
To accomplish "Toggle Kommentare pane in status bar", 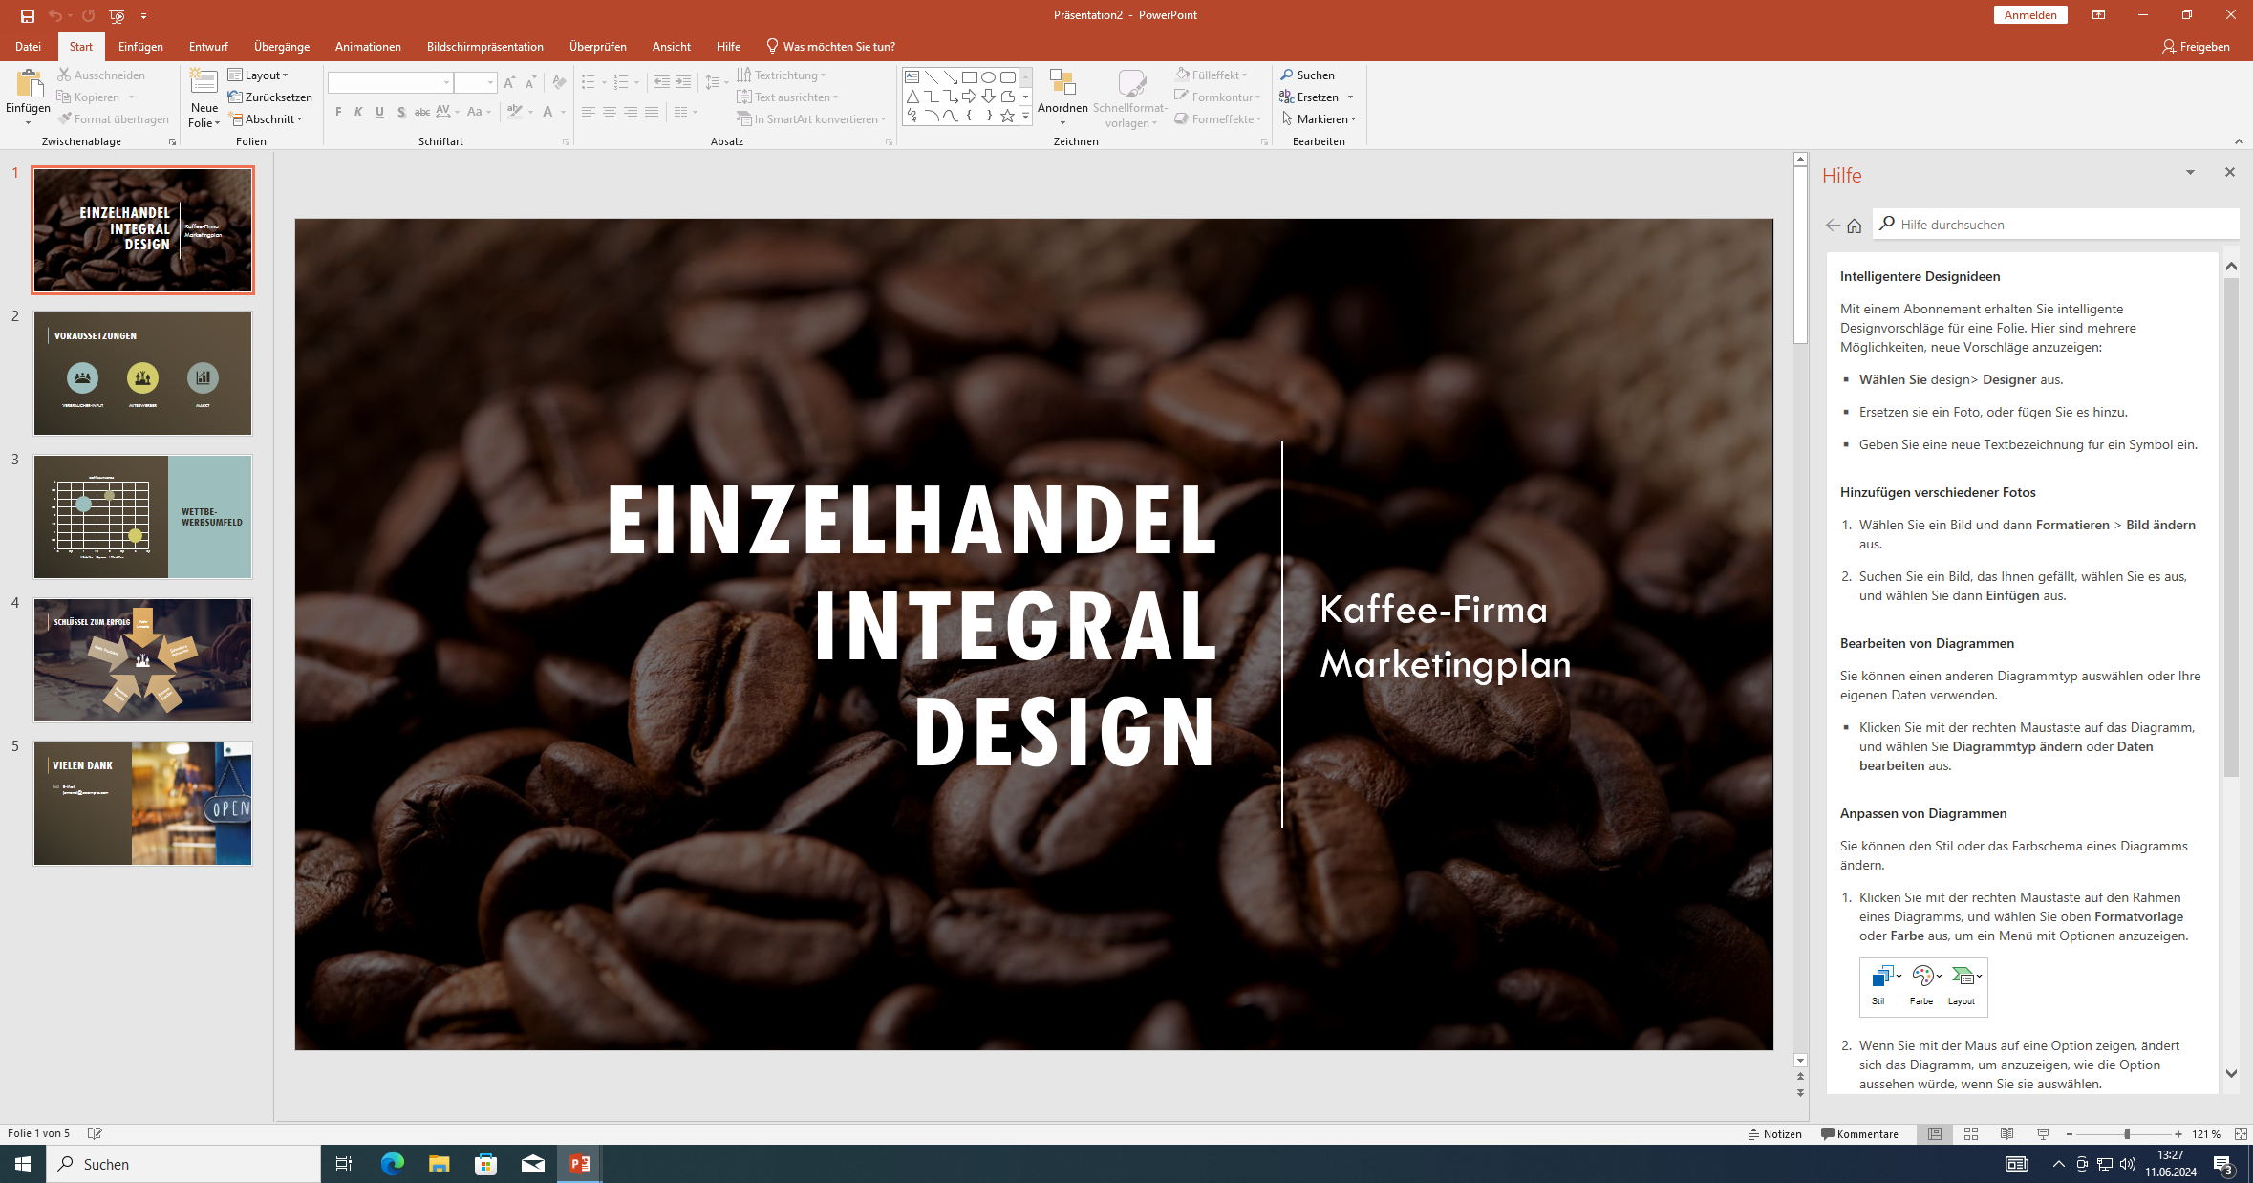I will tap(1859, 1134).
